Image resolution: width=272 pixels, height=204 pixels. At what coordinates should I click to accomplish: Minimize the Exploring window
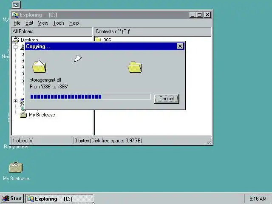coord(193,15)
